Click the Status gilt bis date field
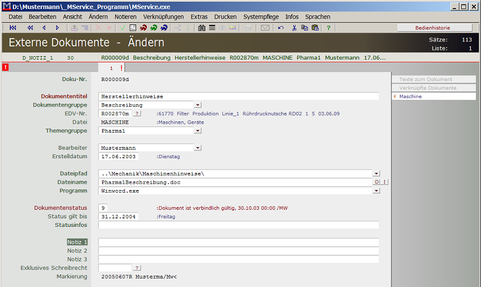481x287 pixels. 118,217
